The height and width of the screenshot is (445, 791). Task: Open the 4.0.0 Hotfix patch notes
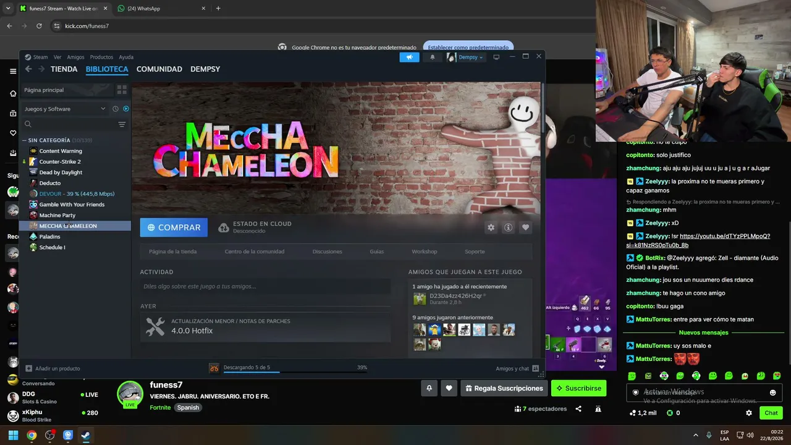pos(265,326)
